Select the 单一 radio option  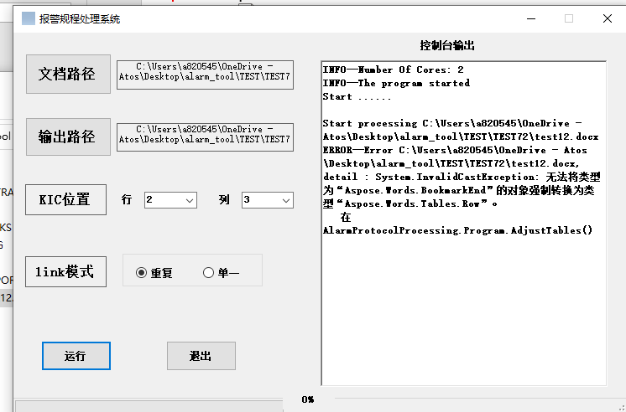pyautogui.click(x=209, y=272)
